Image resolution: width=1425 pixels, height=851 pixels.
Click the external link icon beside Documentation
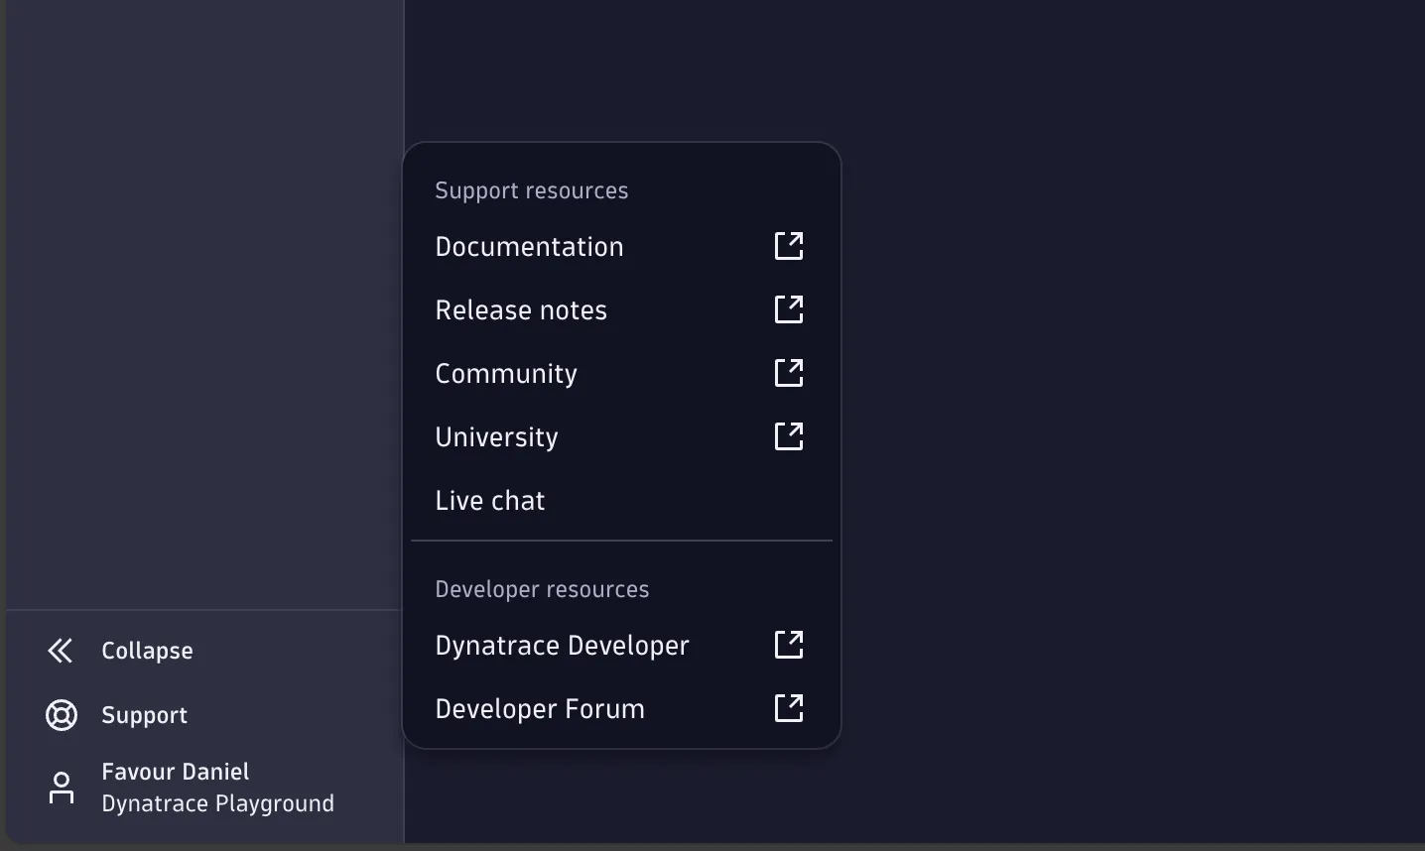[789, 246]
